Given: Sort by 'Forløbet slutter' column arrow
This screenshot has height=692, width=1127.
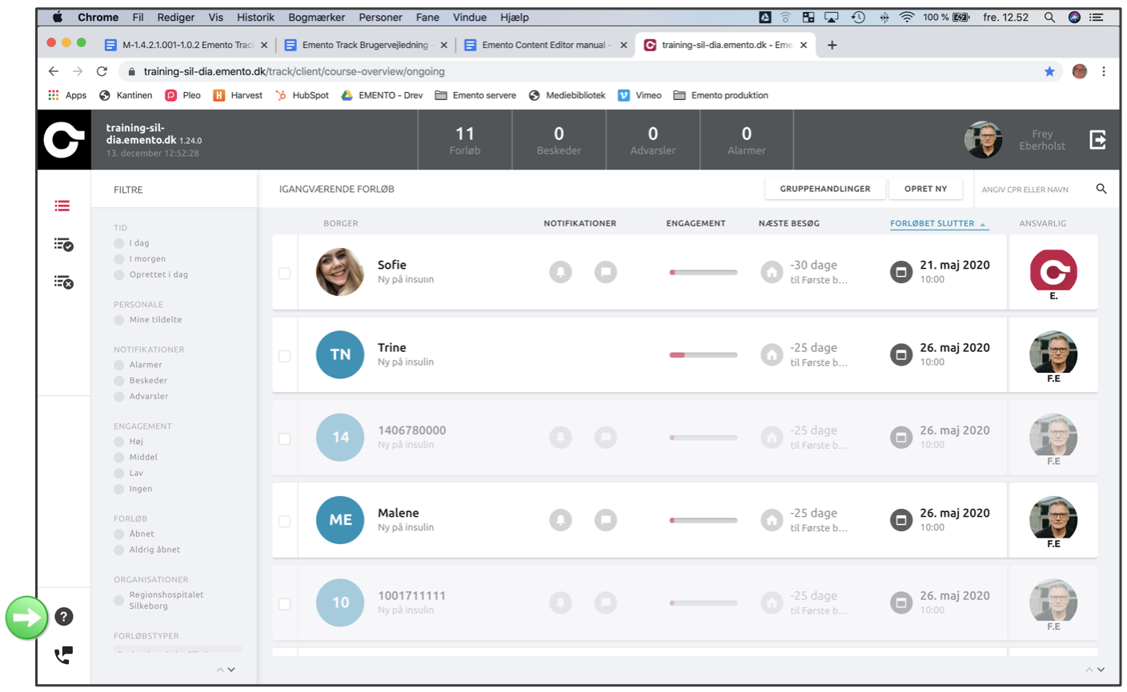Looking at the screenshot, I should (x=983, y=224).
